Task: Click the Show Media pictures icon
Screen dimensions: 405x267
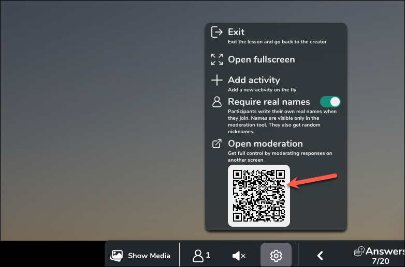Action: (117, 256)
